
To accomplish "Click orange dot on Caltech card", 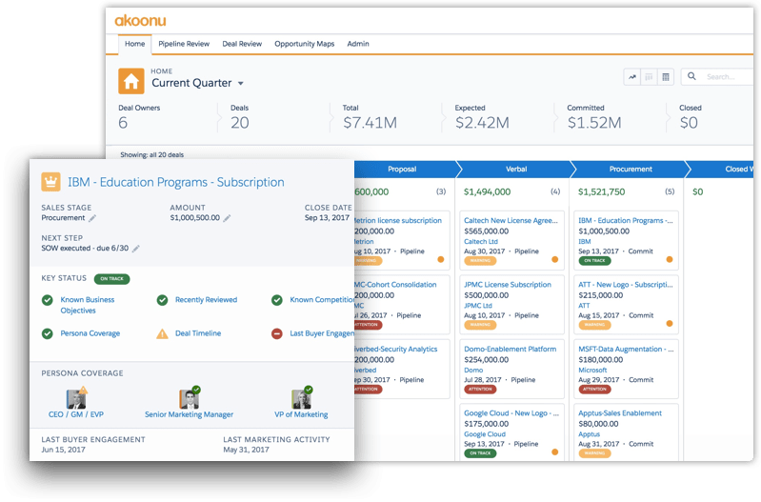I will point(554,259).
